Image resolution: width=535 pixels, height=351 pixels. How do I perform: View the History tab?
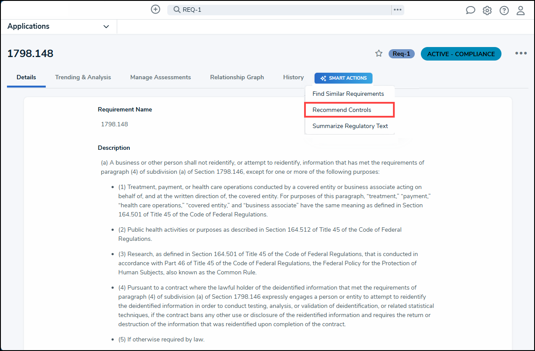pos(293,77)
